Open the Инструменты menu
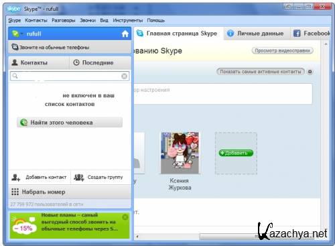Screen dimensions: 335x246 pyautogui.click(x=128, y=21)
